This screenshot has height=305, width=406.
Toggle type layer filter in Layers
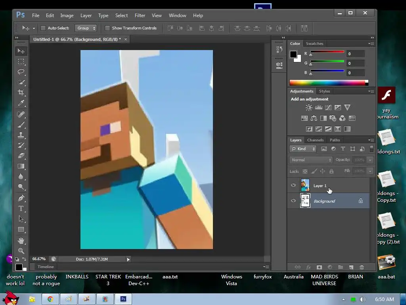coord(343,149)
